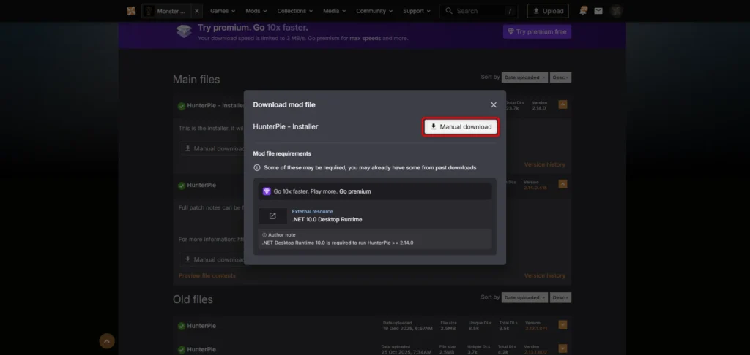Click the Old files section heading

(193, 299)
